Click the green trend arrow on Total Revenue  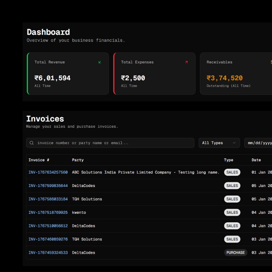click(x=100, y=62)
